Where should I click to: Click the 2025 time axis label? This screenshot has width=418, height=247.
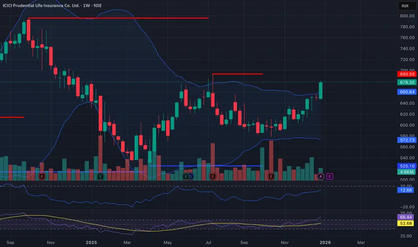[x=91, y=243]
